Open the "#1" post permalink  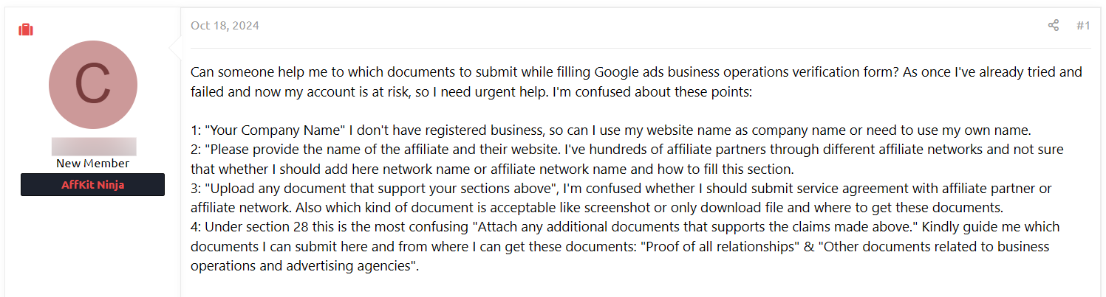click(x=1083, y=26)
